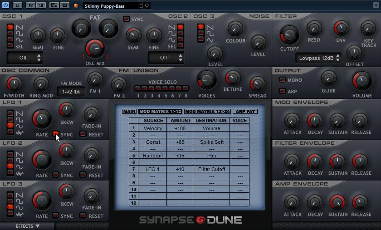Screen dimensions: 381x230
Task: Open OSC 2 Off mode dropdown
Action: point(166,58)
